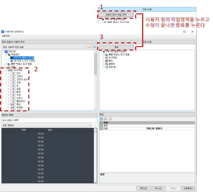Click the toolbar icon beside 그리기 순서
Image resolution: width=213 pixels, height=192 pixels.
tap(15, 80)
